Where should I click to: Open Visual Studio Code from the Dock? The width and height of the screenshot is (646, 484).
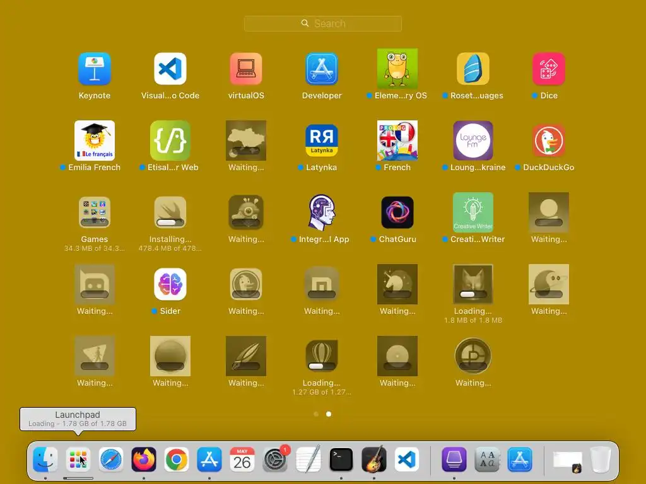(407, 459)
